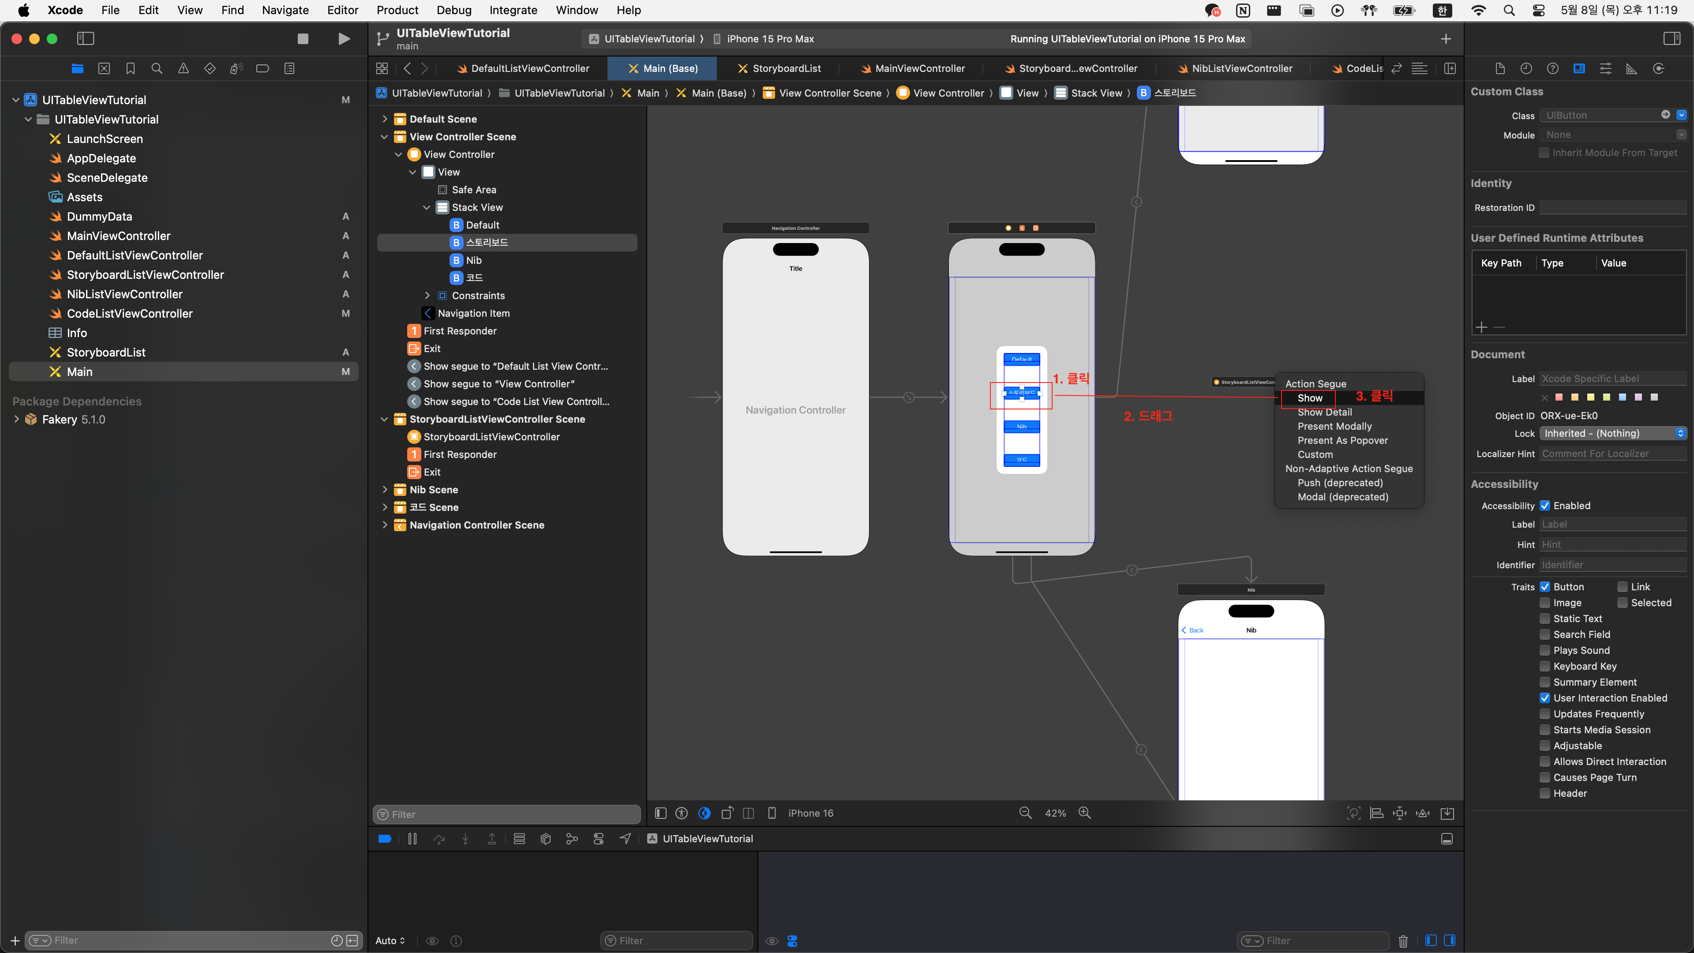1694x953 pixels.
Task: Uncheck Accessibility Enabled
Action: pos(1545,506)
